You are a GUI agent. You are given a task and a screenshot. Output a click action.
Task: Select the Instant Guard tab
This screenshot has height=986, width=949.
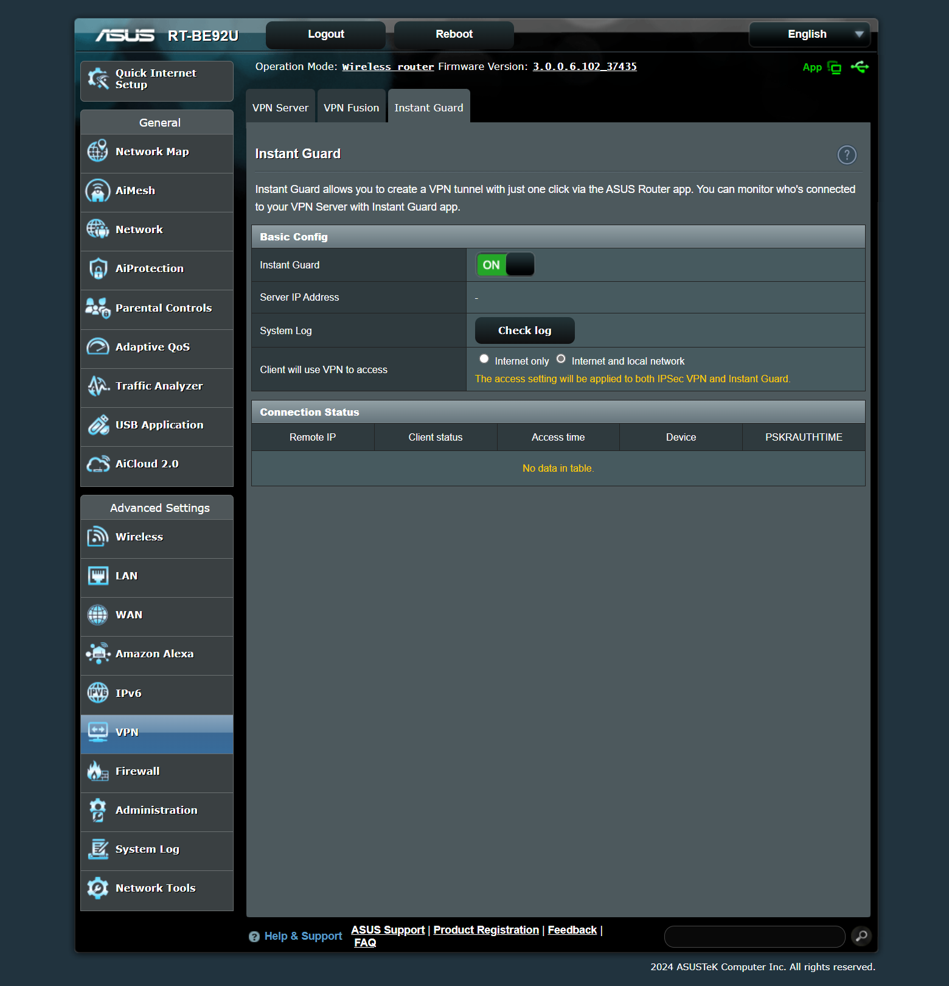tap(429, 107)
